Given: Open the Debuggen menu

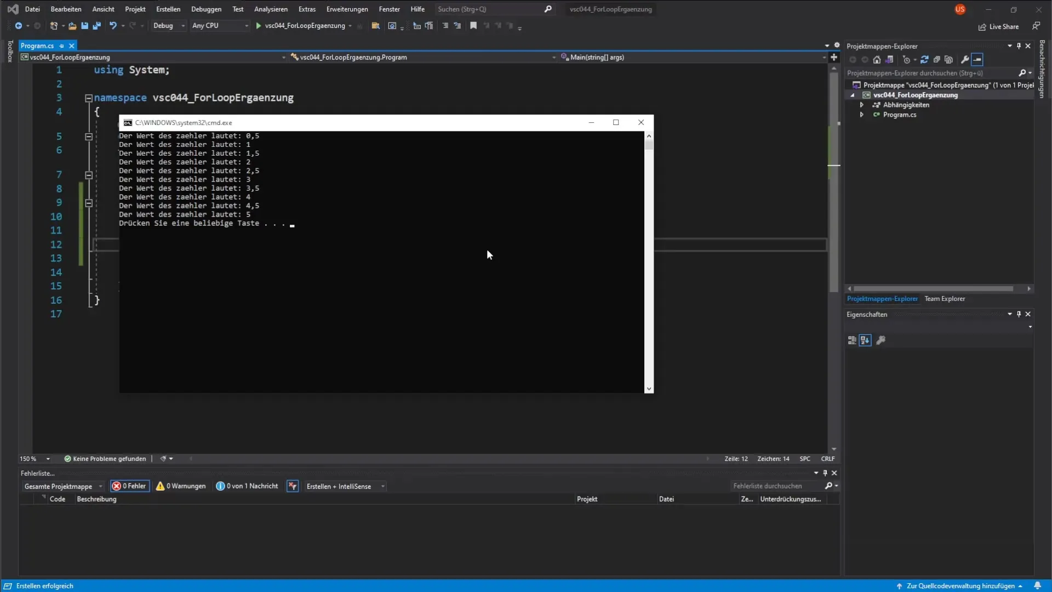Looking at the screenshot, I should pyautogui.click(x=206, y=9).
